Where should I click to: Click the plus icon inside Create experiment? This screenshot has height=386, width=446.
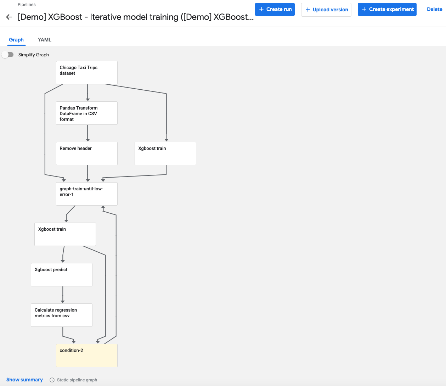363,9
